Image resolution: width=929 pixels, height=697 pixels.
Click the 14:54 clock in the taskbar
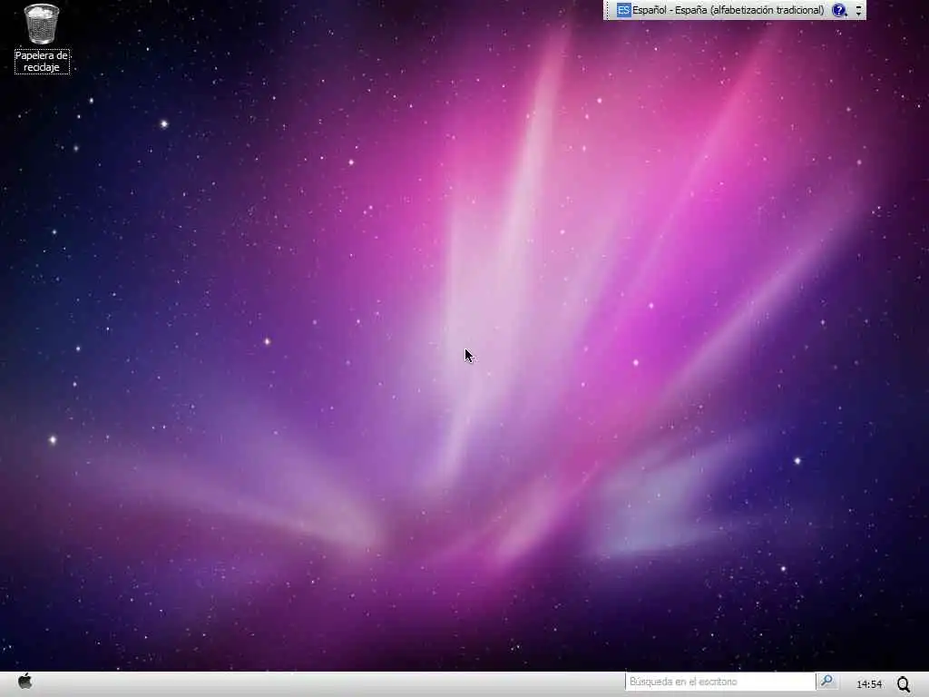point(869,684)
